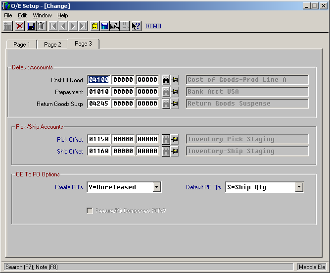Close the O/E Setup window
This screenshot has height=273, width=330.
[323, 6]
